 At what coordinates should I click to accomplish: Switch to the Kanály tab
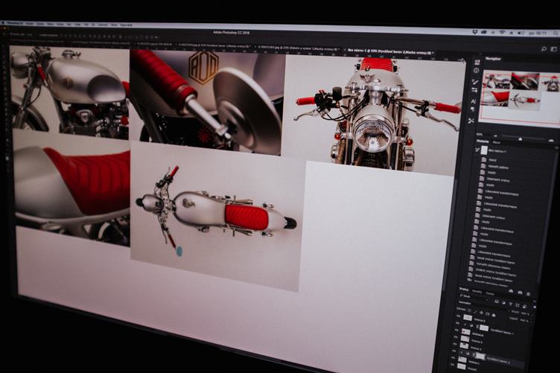[x=477, y=292]
